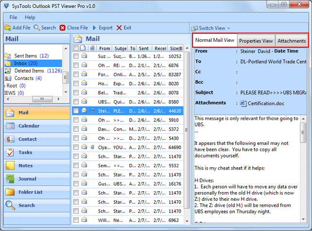The width and height of the screenshot is (312, 231).
Task: Click the message body scrollbar thumb
Action: pos(303,133)
